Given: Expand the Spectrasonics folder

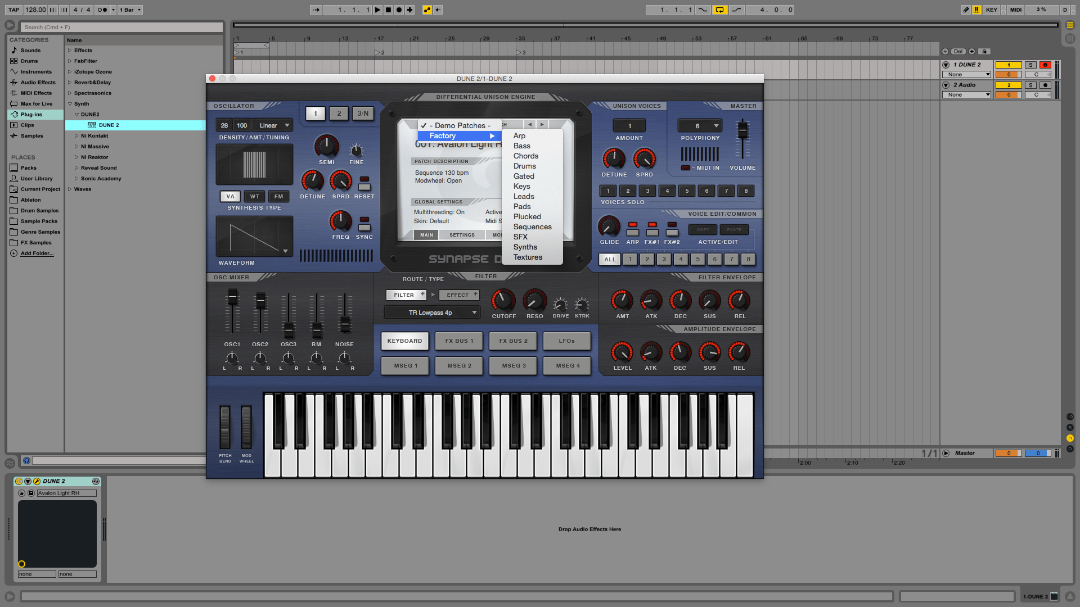Looking at the screenshot, I should tap(70, 93).
